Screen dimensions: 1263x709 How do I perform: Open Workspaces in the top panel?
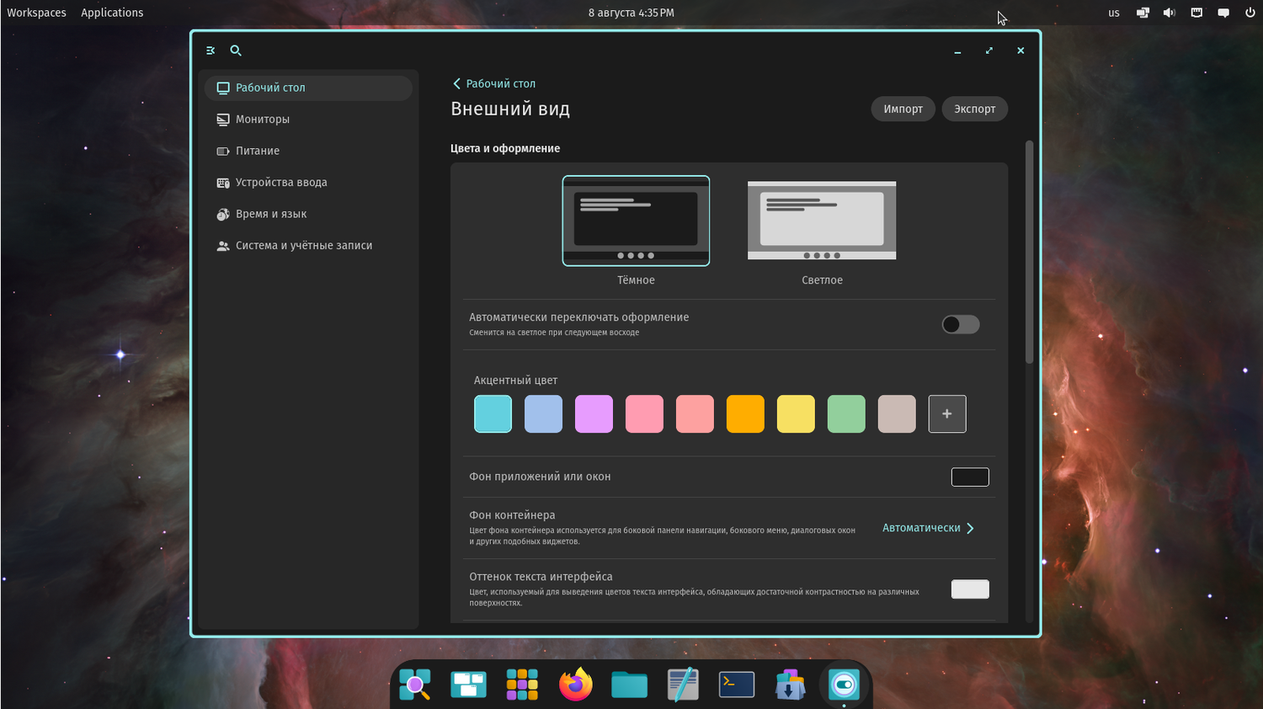pyautogui.click(x=36, y=13)
